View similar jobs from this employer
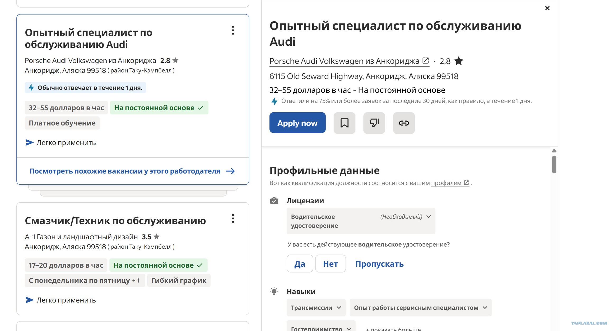Image resolution: width=614 pixels, height=331 pixels. coord(125,171)
